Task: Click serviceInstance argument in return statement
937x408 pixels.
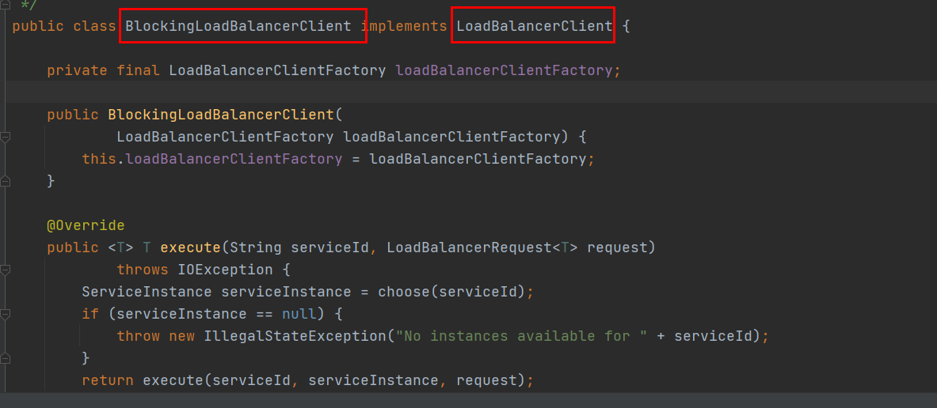Action: tap(374, 380)
